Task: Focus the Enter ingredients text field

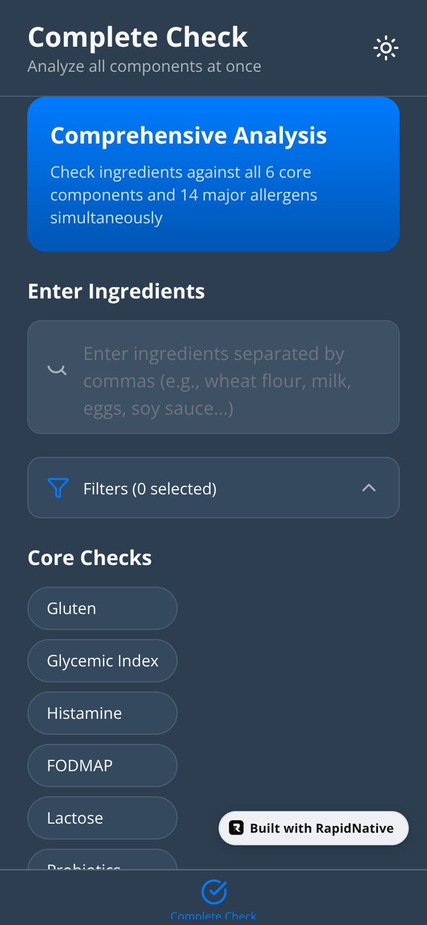Action: pyautogui.click(x=228, y=380)
